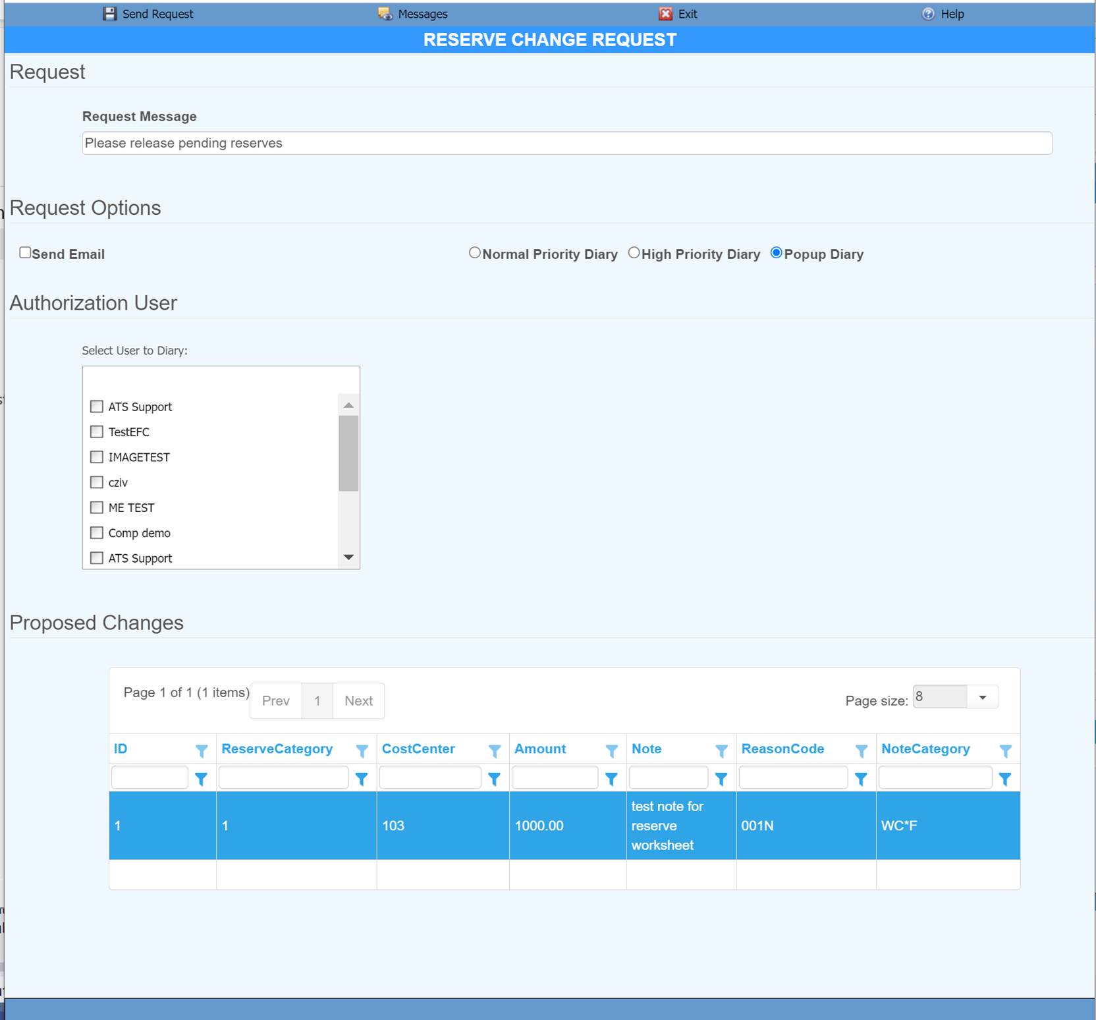Click the ReasonCode column filter funnel icon
Image resolution: width=1096 pixels, height=1020 pixels.
(x=862, y=751)
